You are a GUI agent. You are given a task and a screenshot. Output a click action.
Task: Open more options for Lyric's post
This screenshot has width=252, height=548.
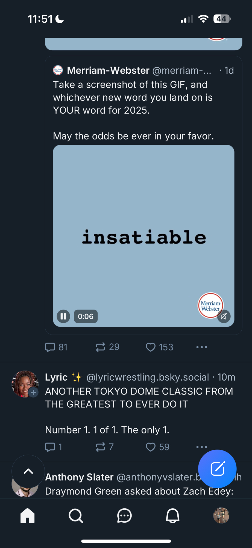pos(202,447)
